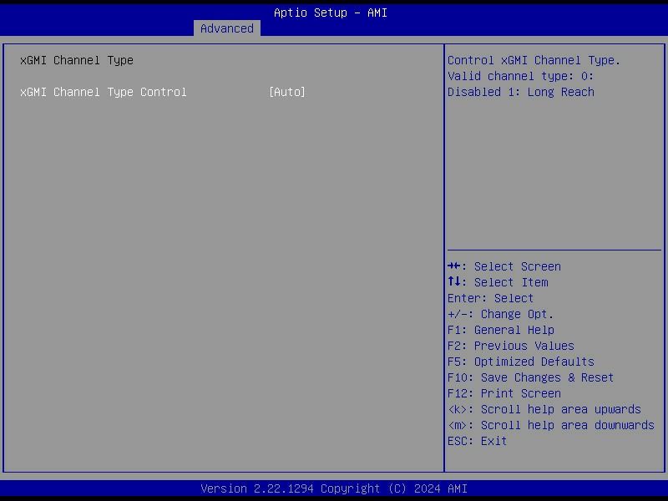Click the 'F2: Previous Values' hint
668x501 pixels.
(x=511, y=346)
